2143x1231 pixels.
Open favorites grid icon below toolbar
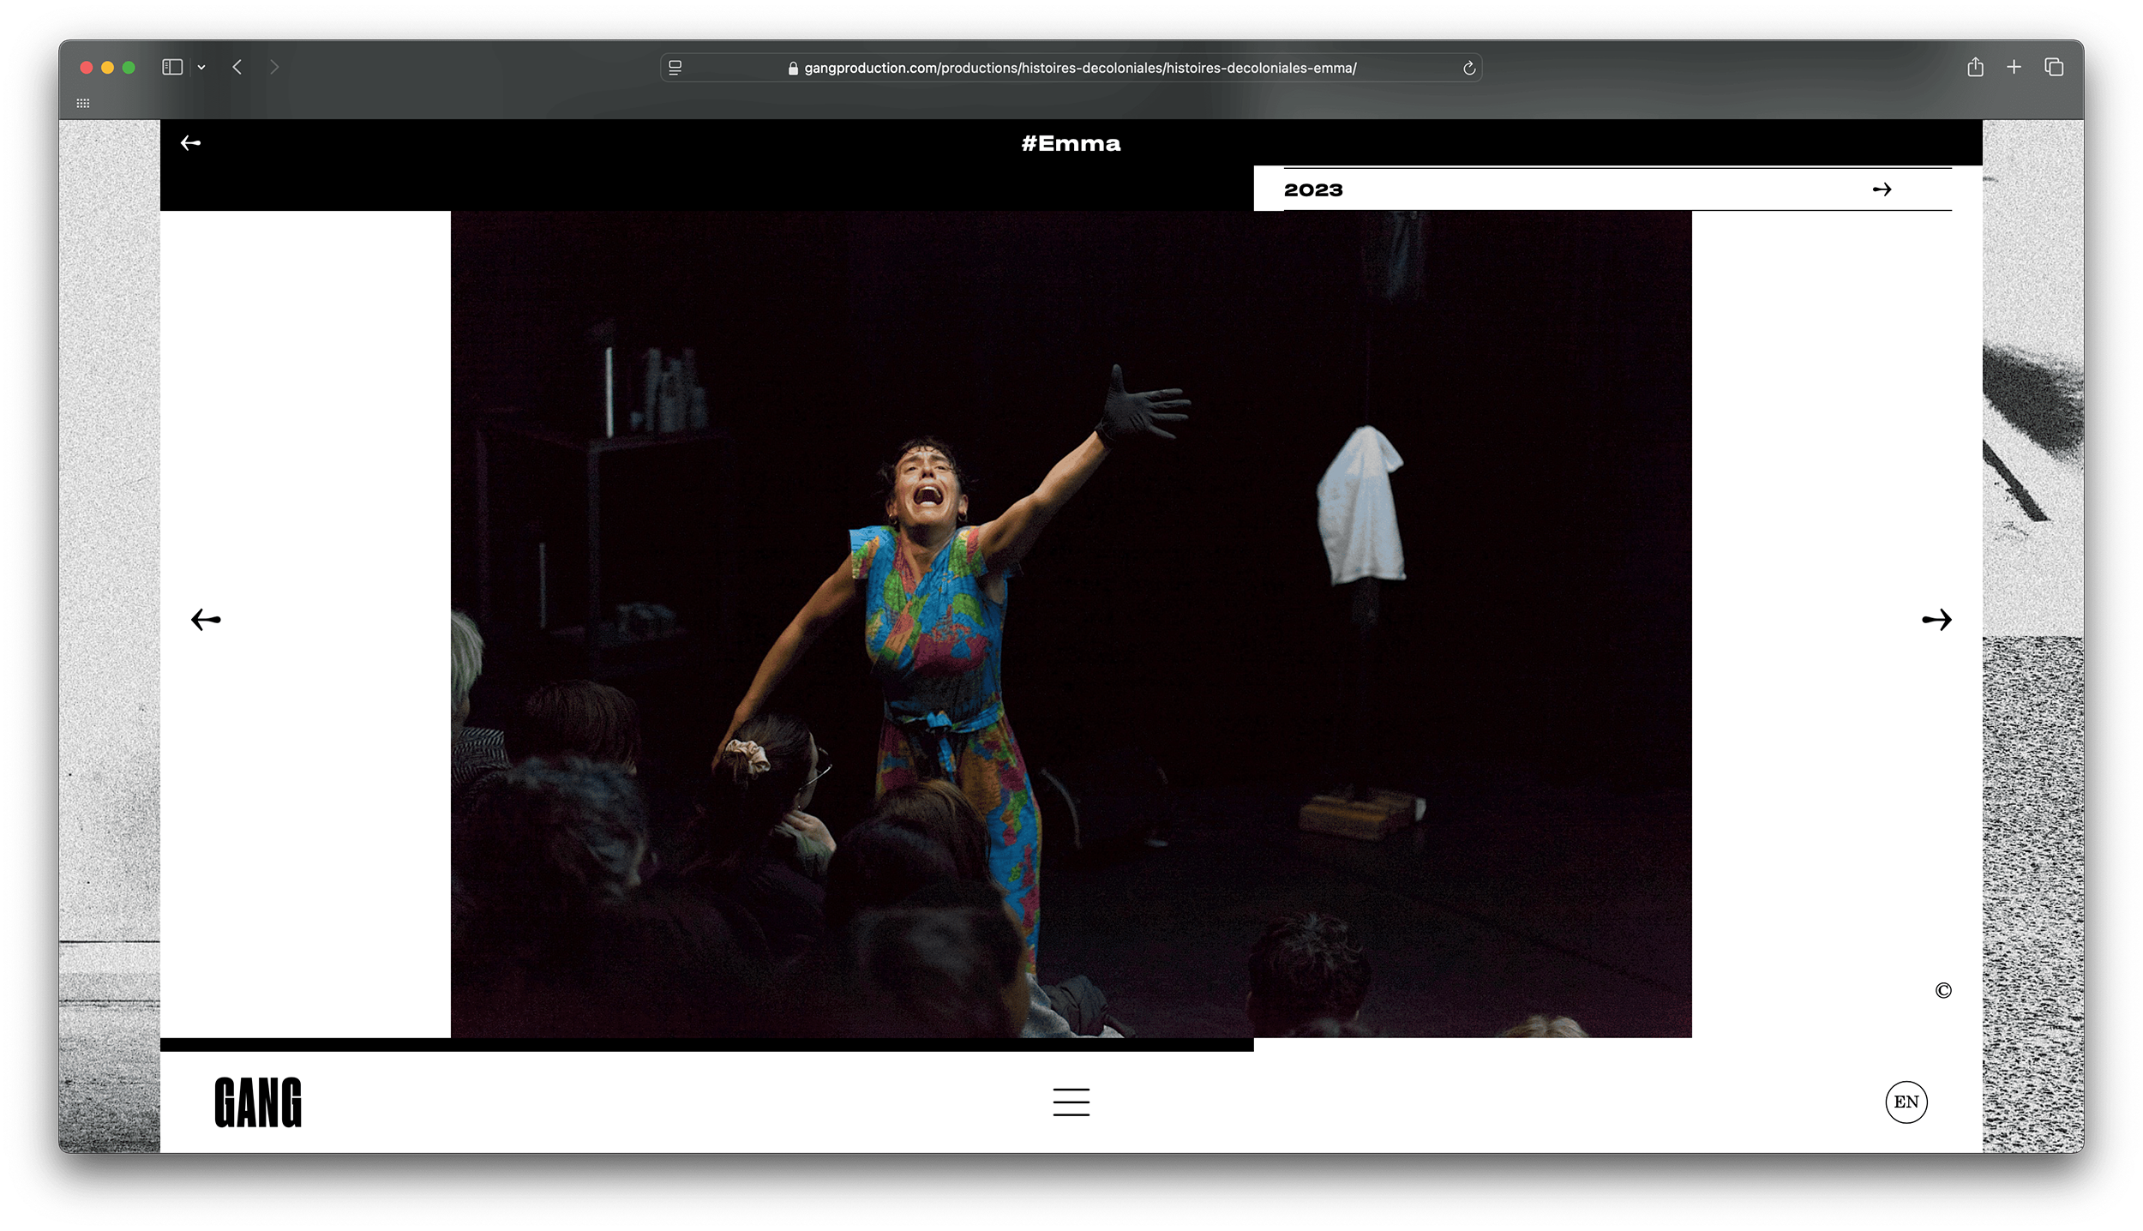83,103
